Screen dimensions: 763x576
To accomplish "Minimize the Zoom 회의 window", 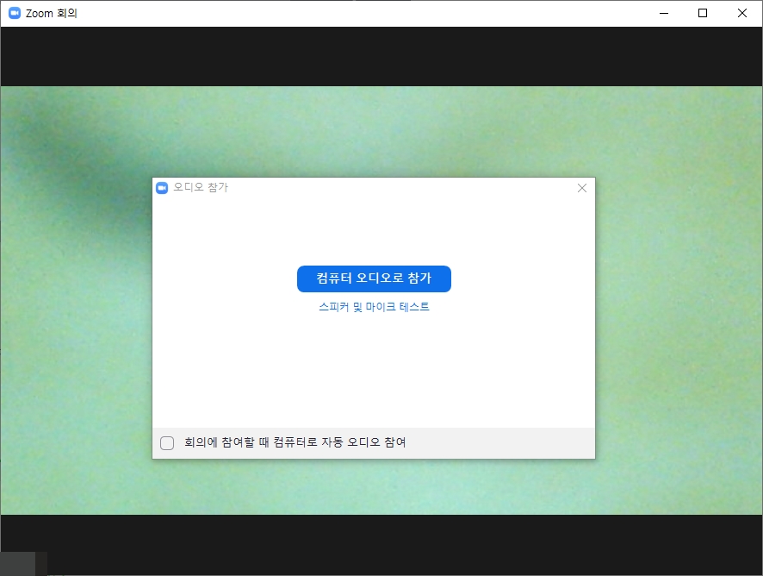I will [664, 13].
